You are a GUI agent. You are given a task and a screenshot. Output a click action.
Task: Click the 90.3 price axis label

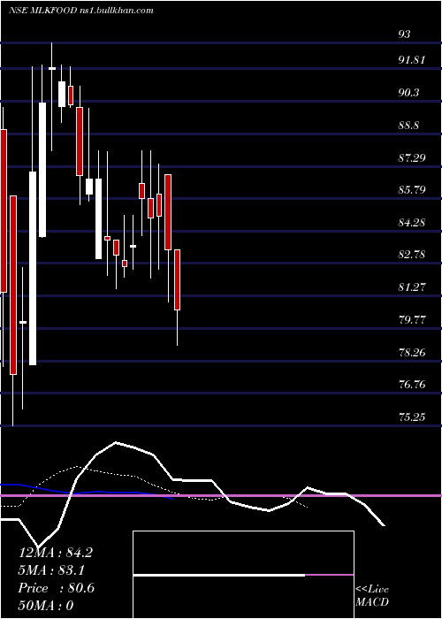click(409, 93)
